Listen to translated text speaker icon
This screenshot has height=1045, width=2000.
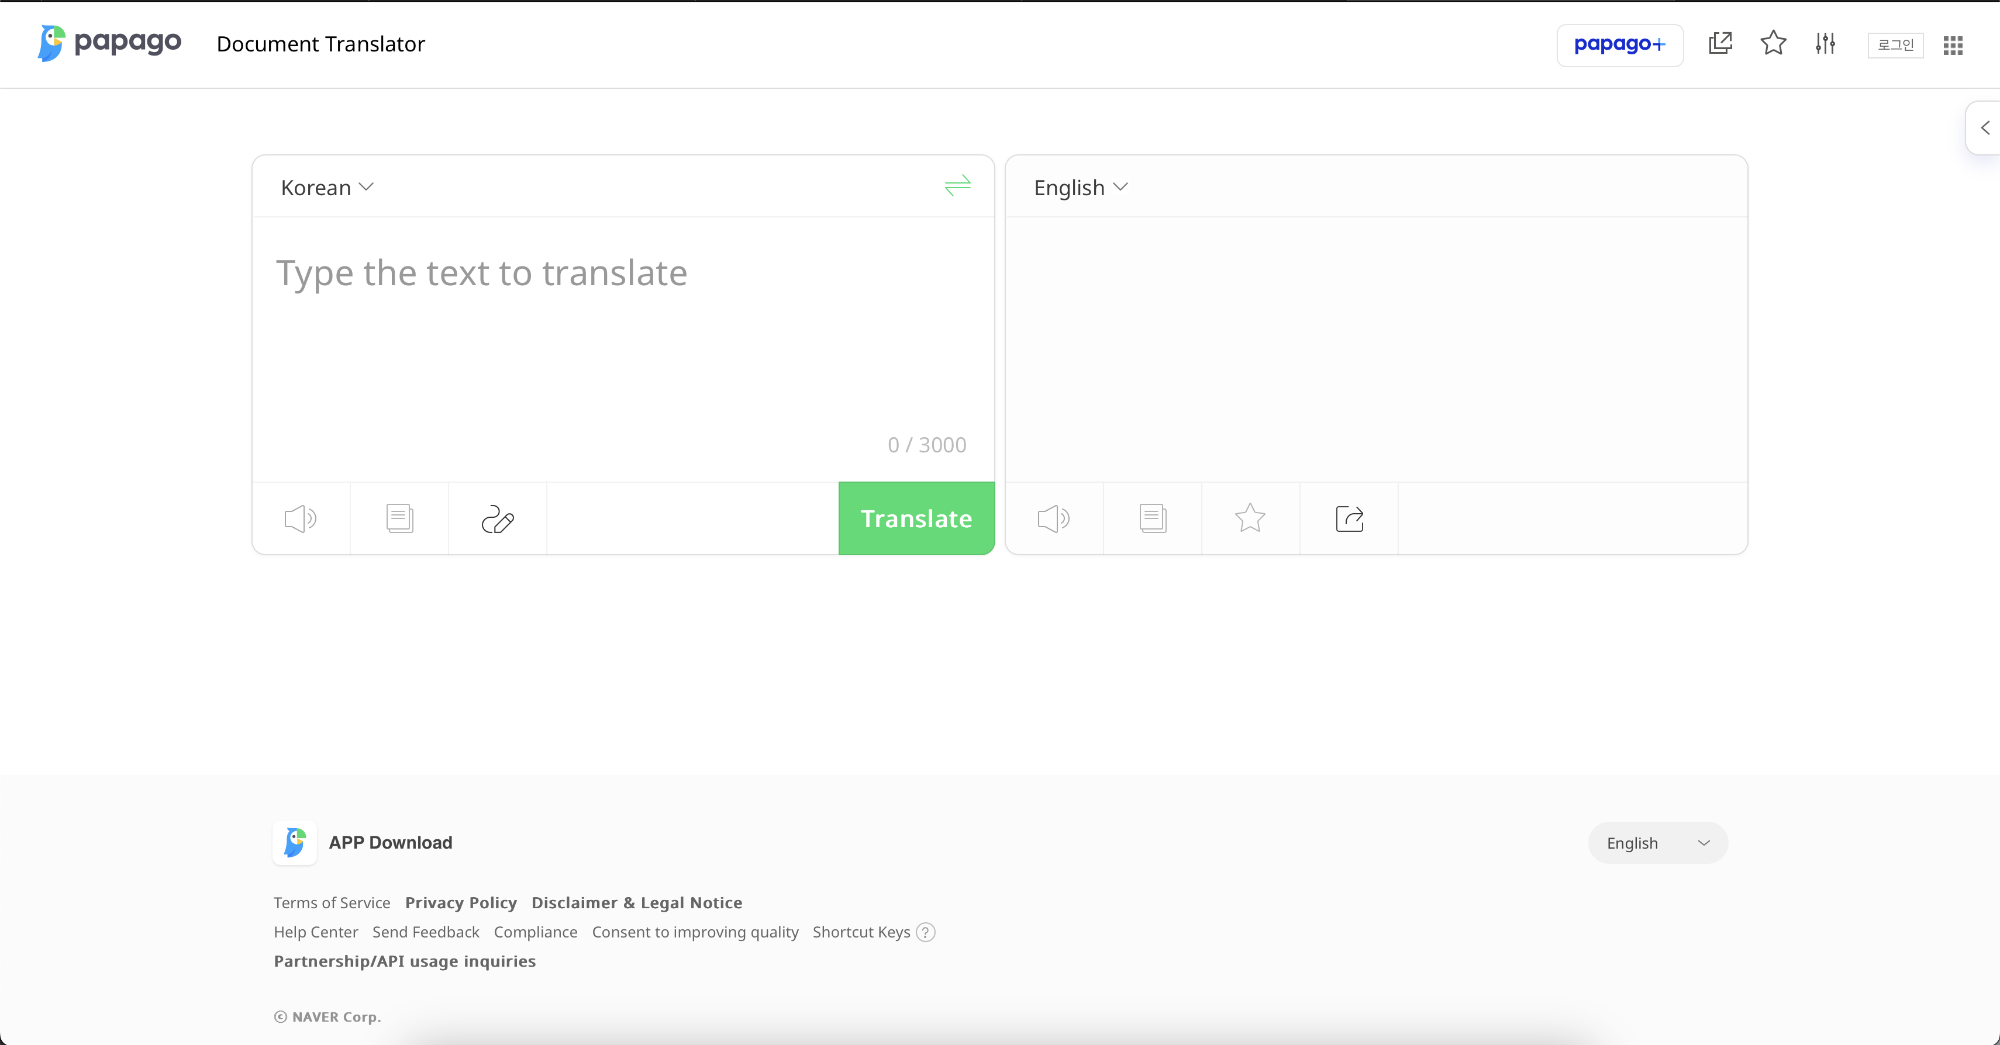(1054, 518)
